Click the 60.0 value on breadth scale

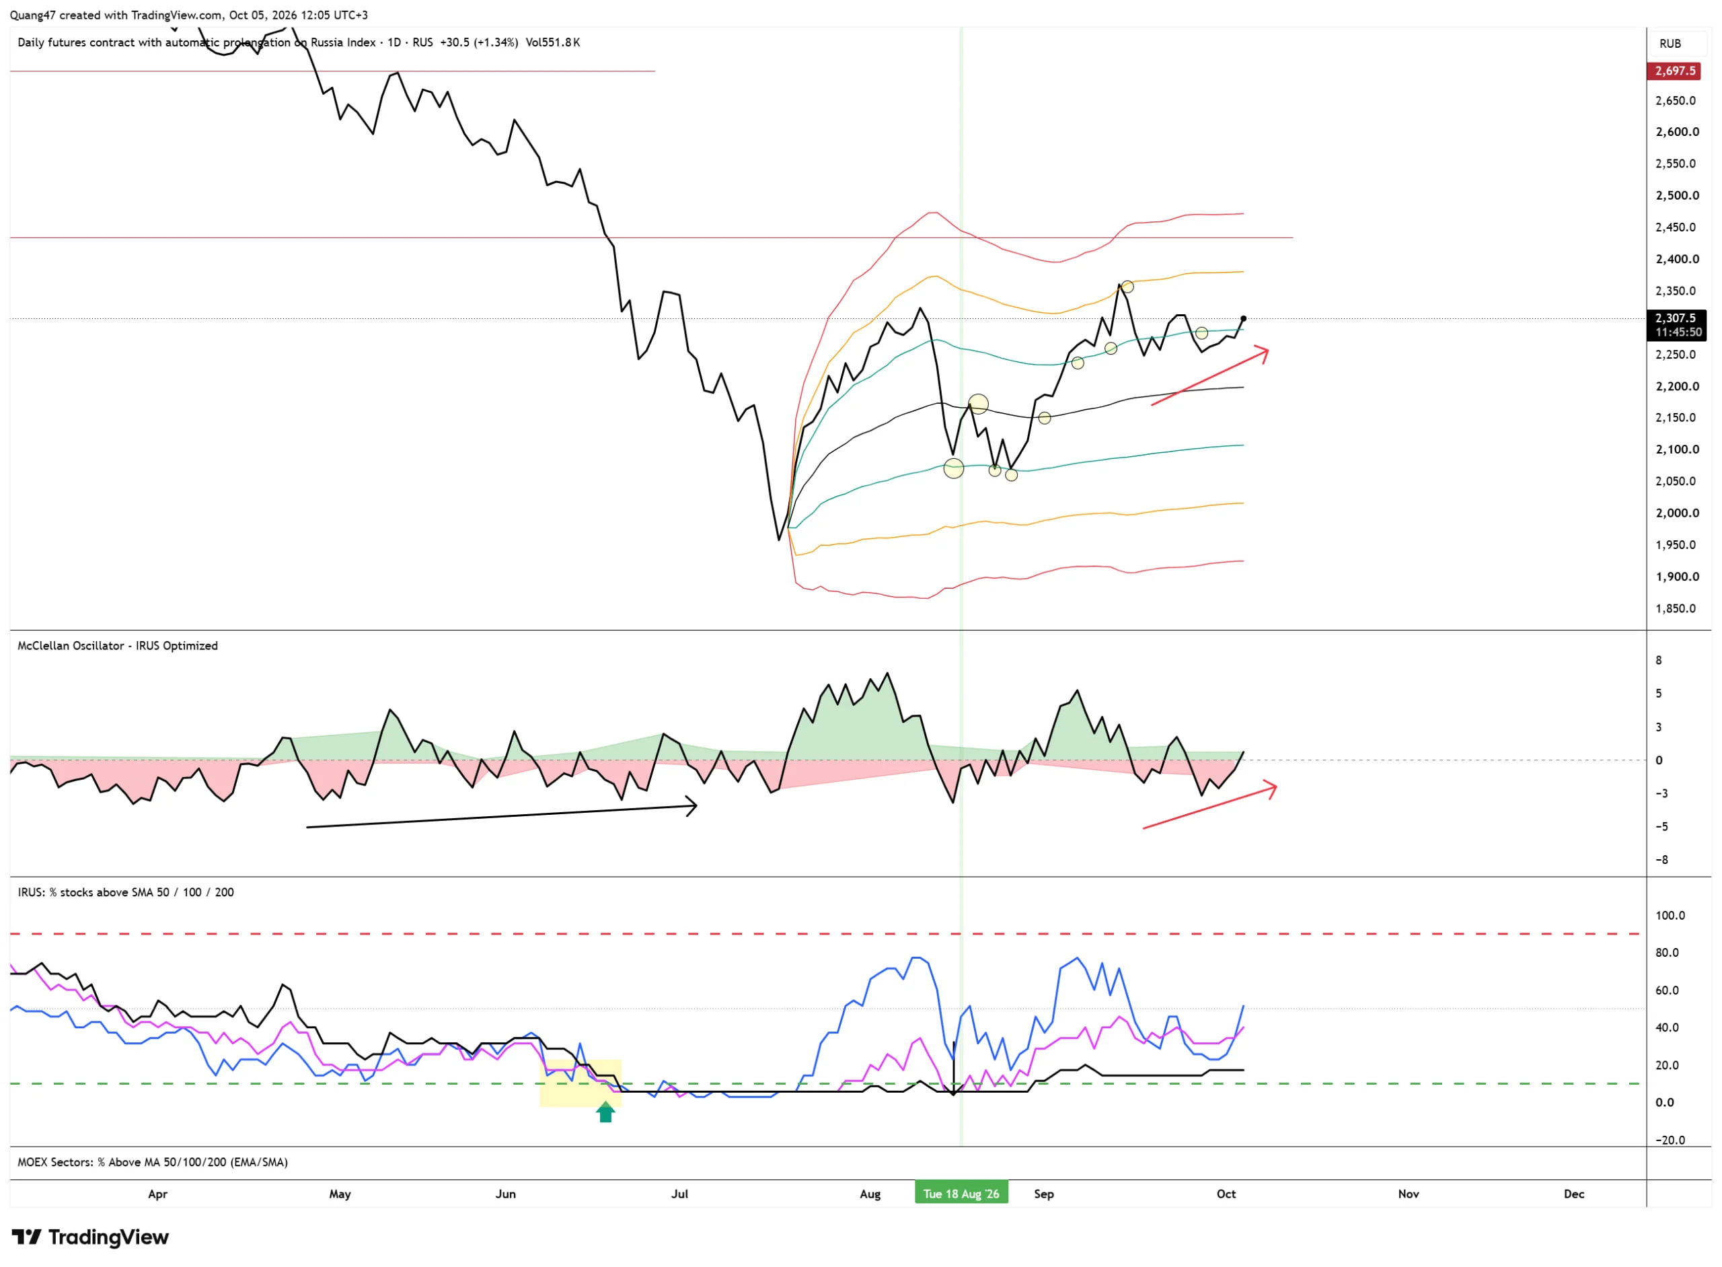click(x=1668, y=990)
